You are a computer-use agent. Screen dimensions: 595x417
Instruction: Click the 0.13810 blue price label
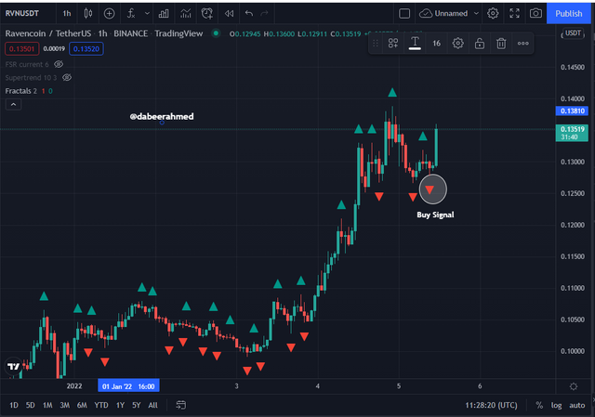tap(573, 111)
